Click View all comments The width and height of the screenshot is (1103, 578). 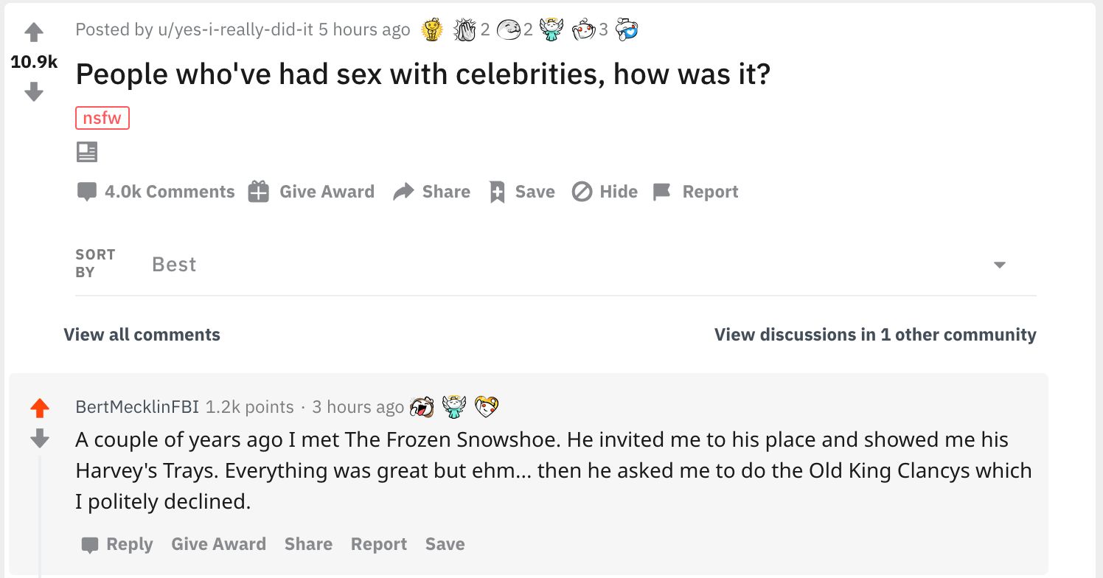coord(142,335)
